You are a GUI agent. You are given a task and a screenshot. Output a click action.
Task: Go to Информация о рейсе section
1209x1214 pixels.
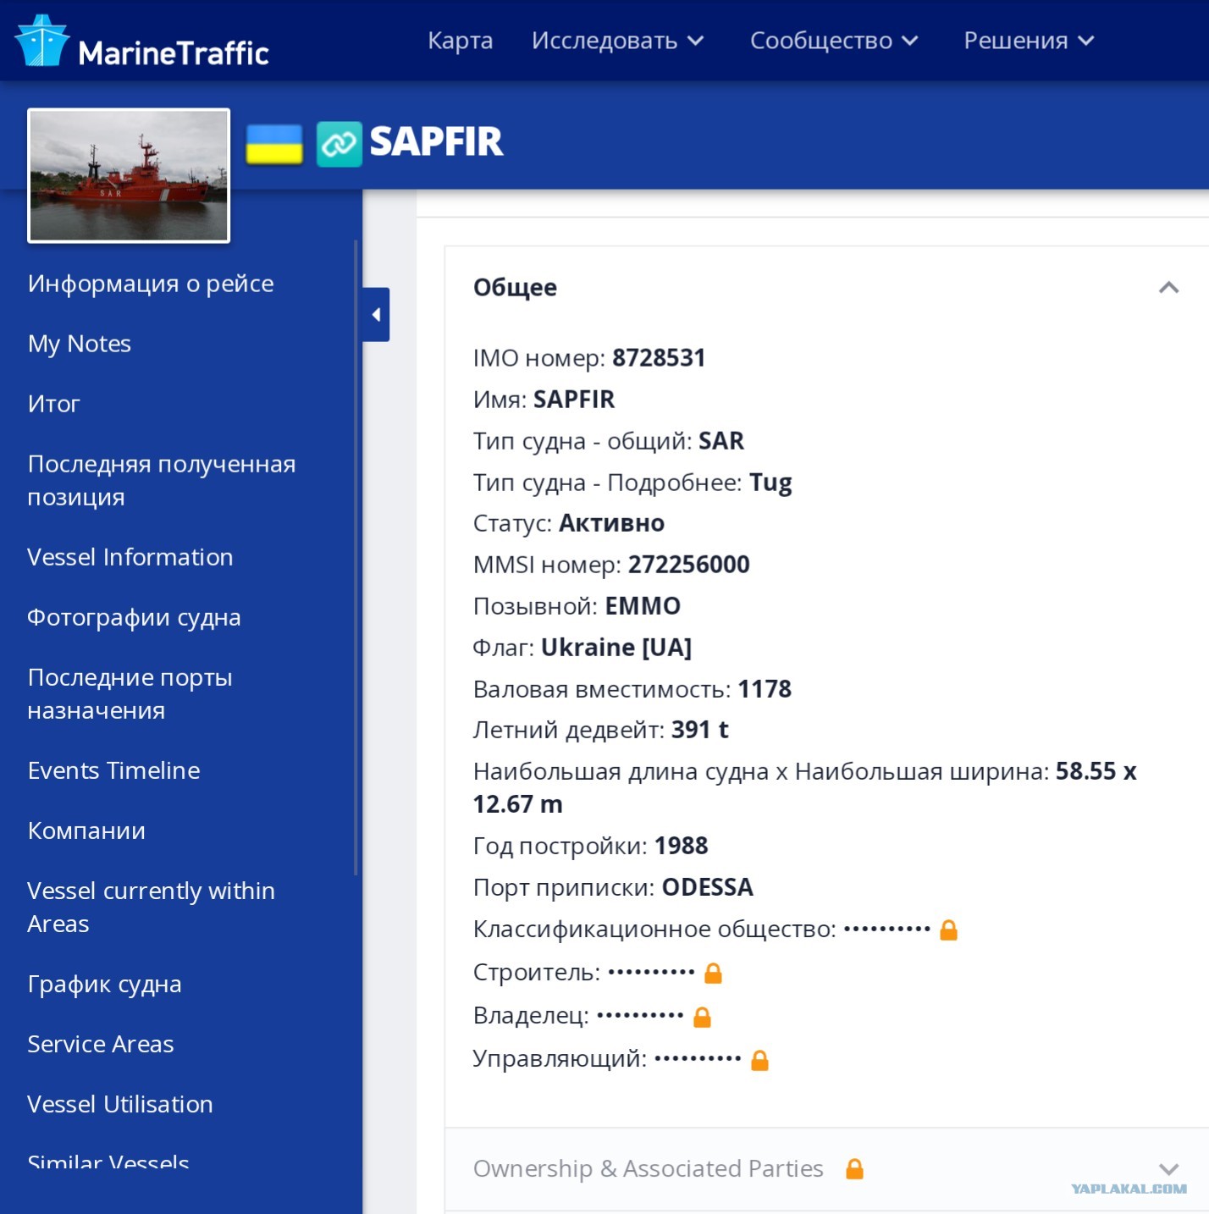[151, 284]
